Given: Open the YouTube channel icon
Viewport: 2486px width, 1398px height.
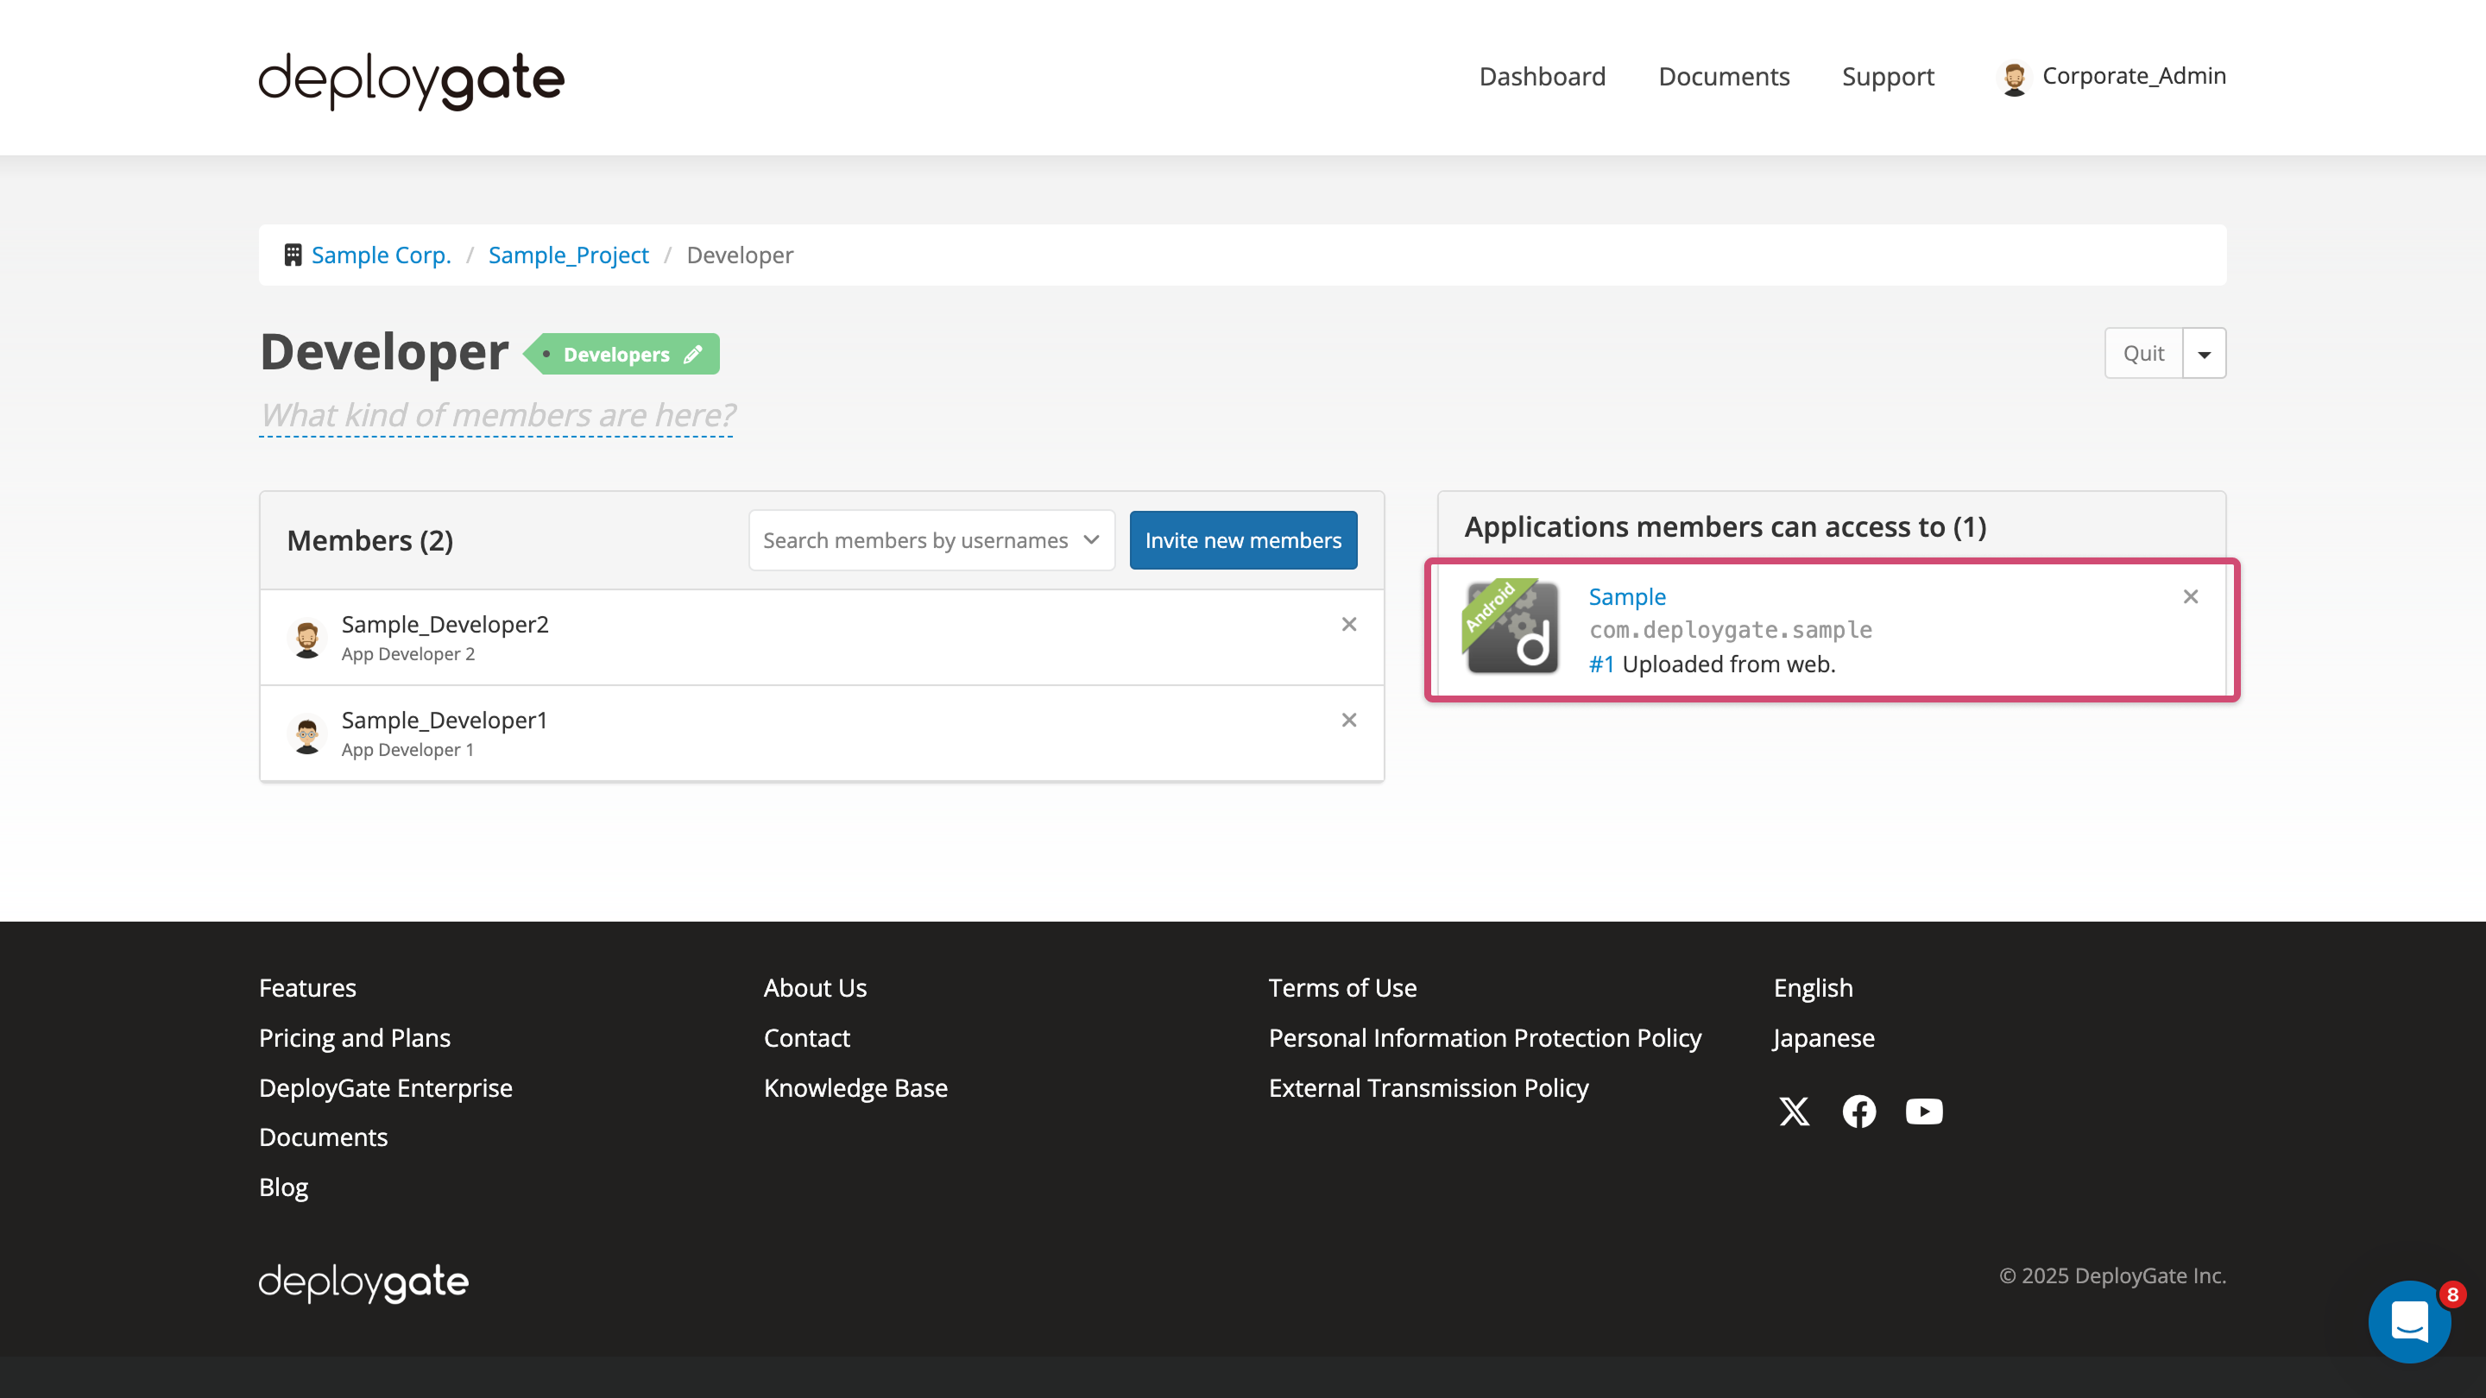Looking at the screenshot, I should [x=1923, y=1111].
